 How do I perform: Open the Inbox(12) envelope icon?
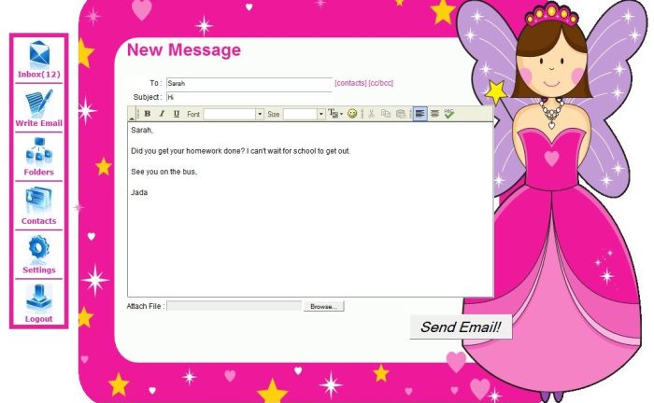39,54
